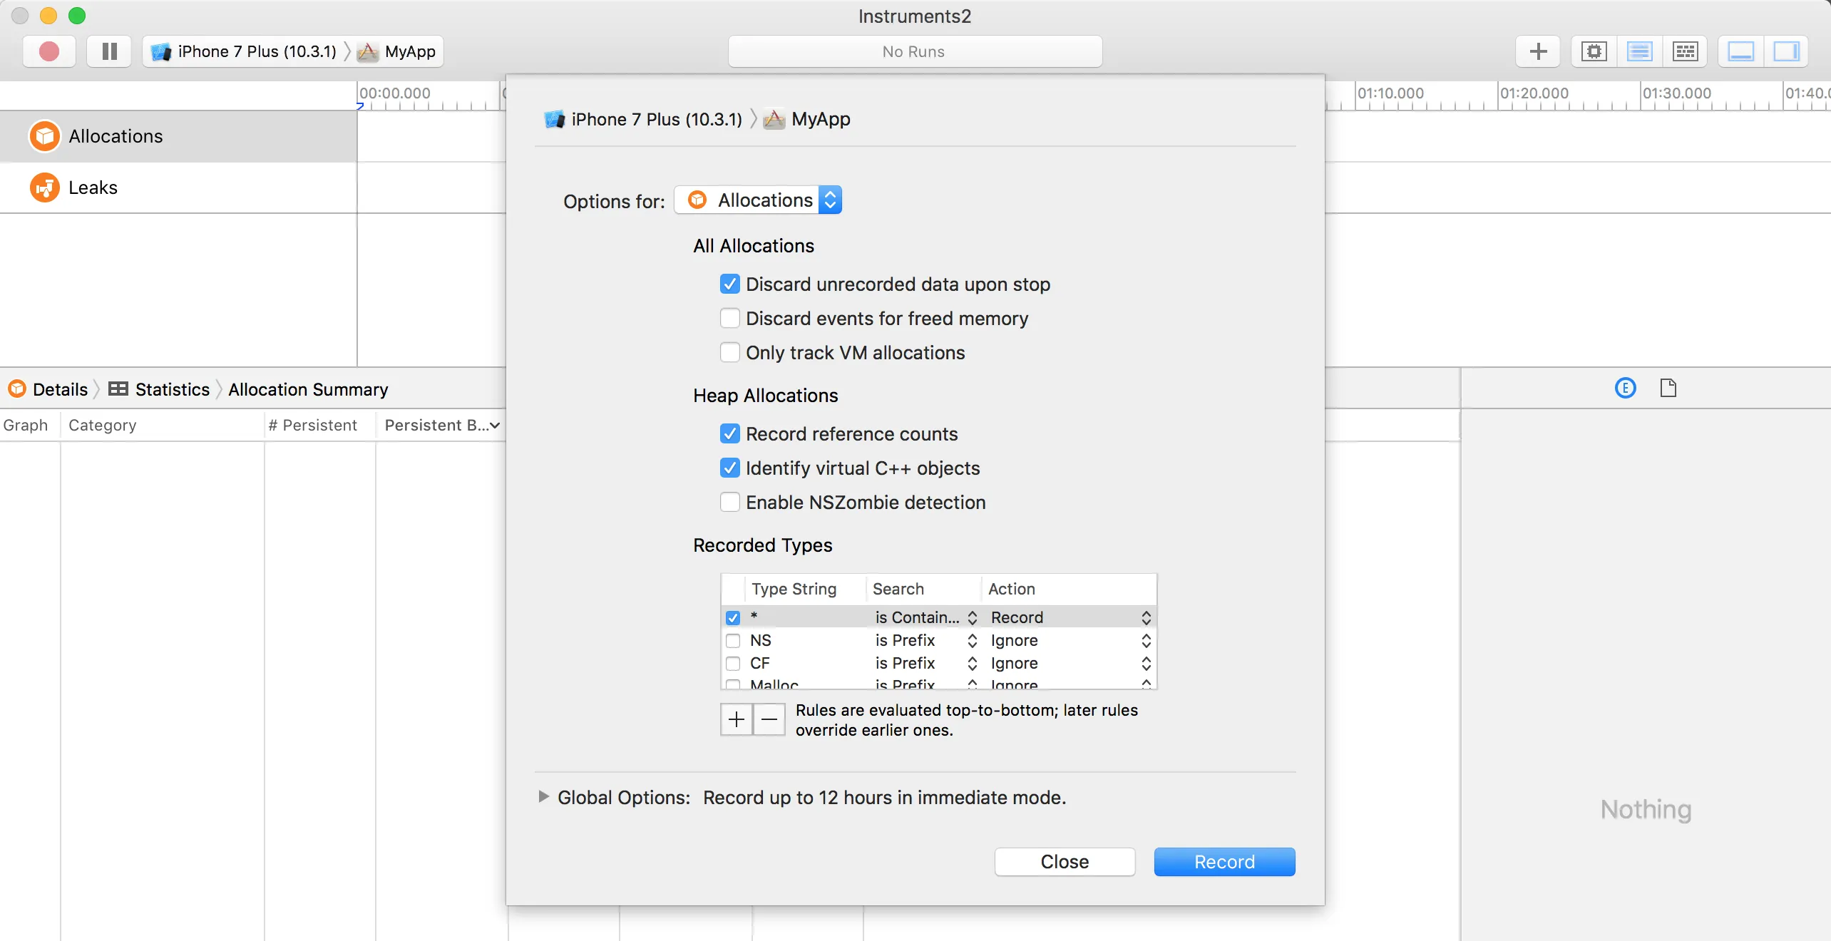Screen dimensions: 1831x941
Task: Open the Options for Allocations dropdown
Action: click(x=758, y=200)
